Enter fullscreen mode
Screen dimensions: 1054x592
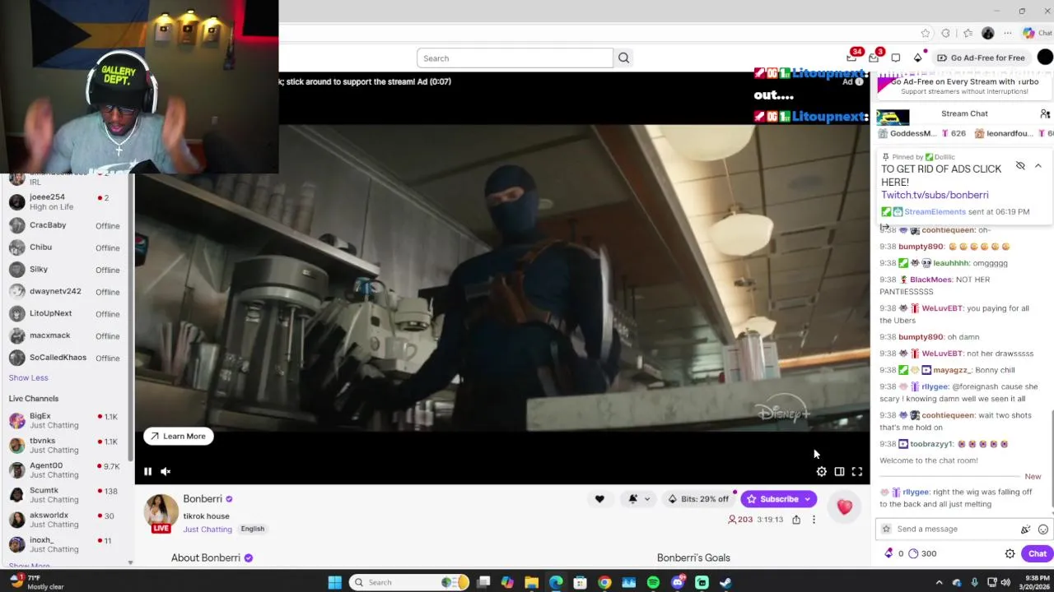click(x=857, y=472)
